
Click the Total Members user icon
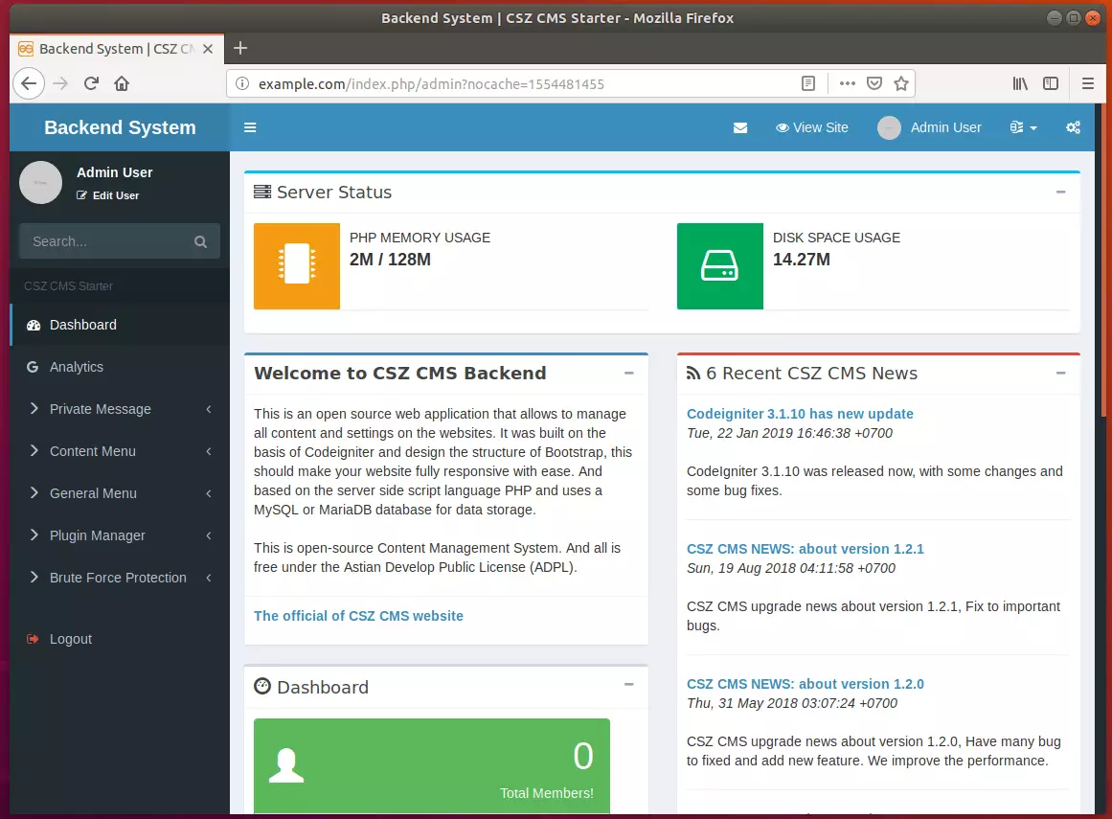(286, 765)
